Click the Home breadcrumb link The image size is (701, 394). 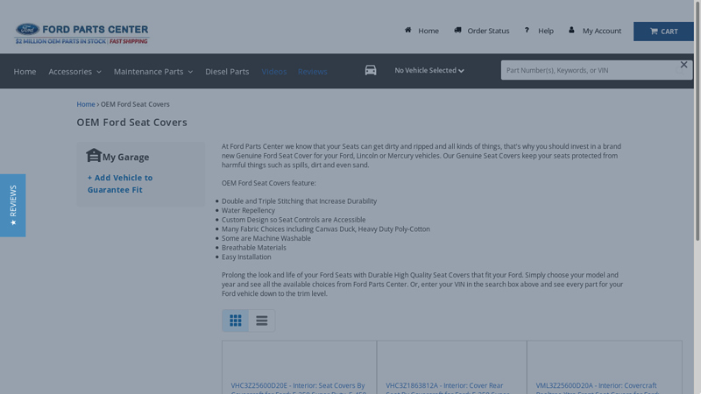pos(85,104)
